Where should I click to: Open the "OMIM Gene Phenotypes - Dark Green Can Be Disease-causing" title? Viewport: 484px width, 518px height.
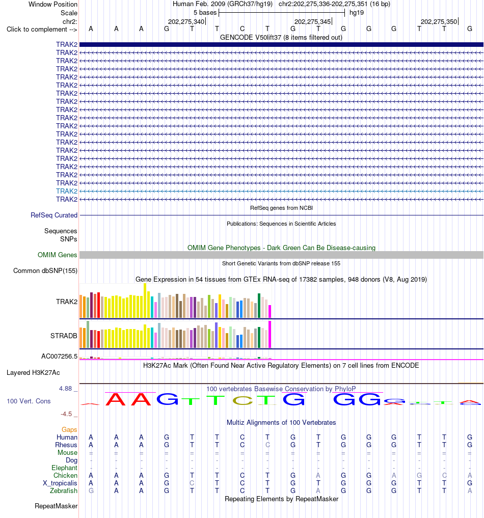281,248
